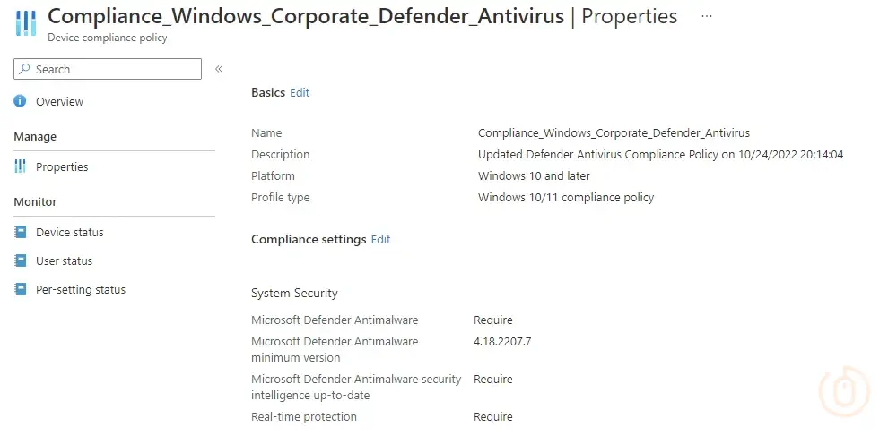The width and height of the screenshot is (888, 435).
Task: Focus the sidebar Search field
Action: [x=112, y=69]
